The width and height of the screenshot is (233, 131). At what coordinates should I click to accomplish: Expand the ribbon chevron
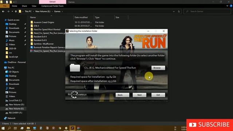[x=227, y=6]
